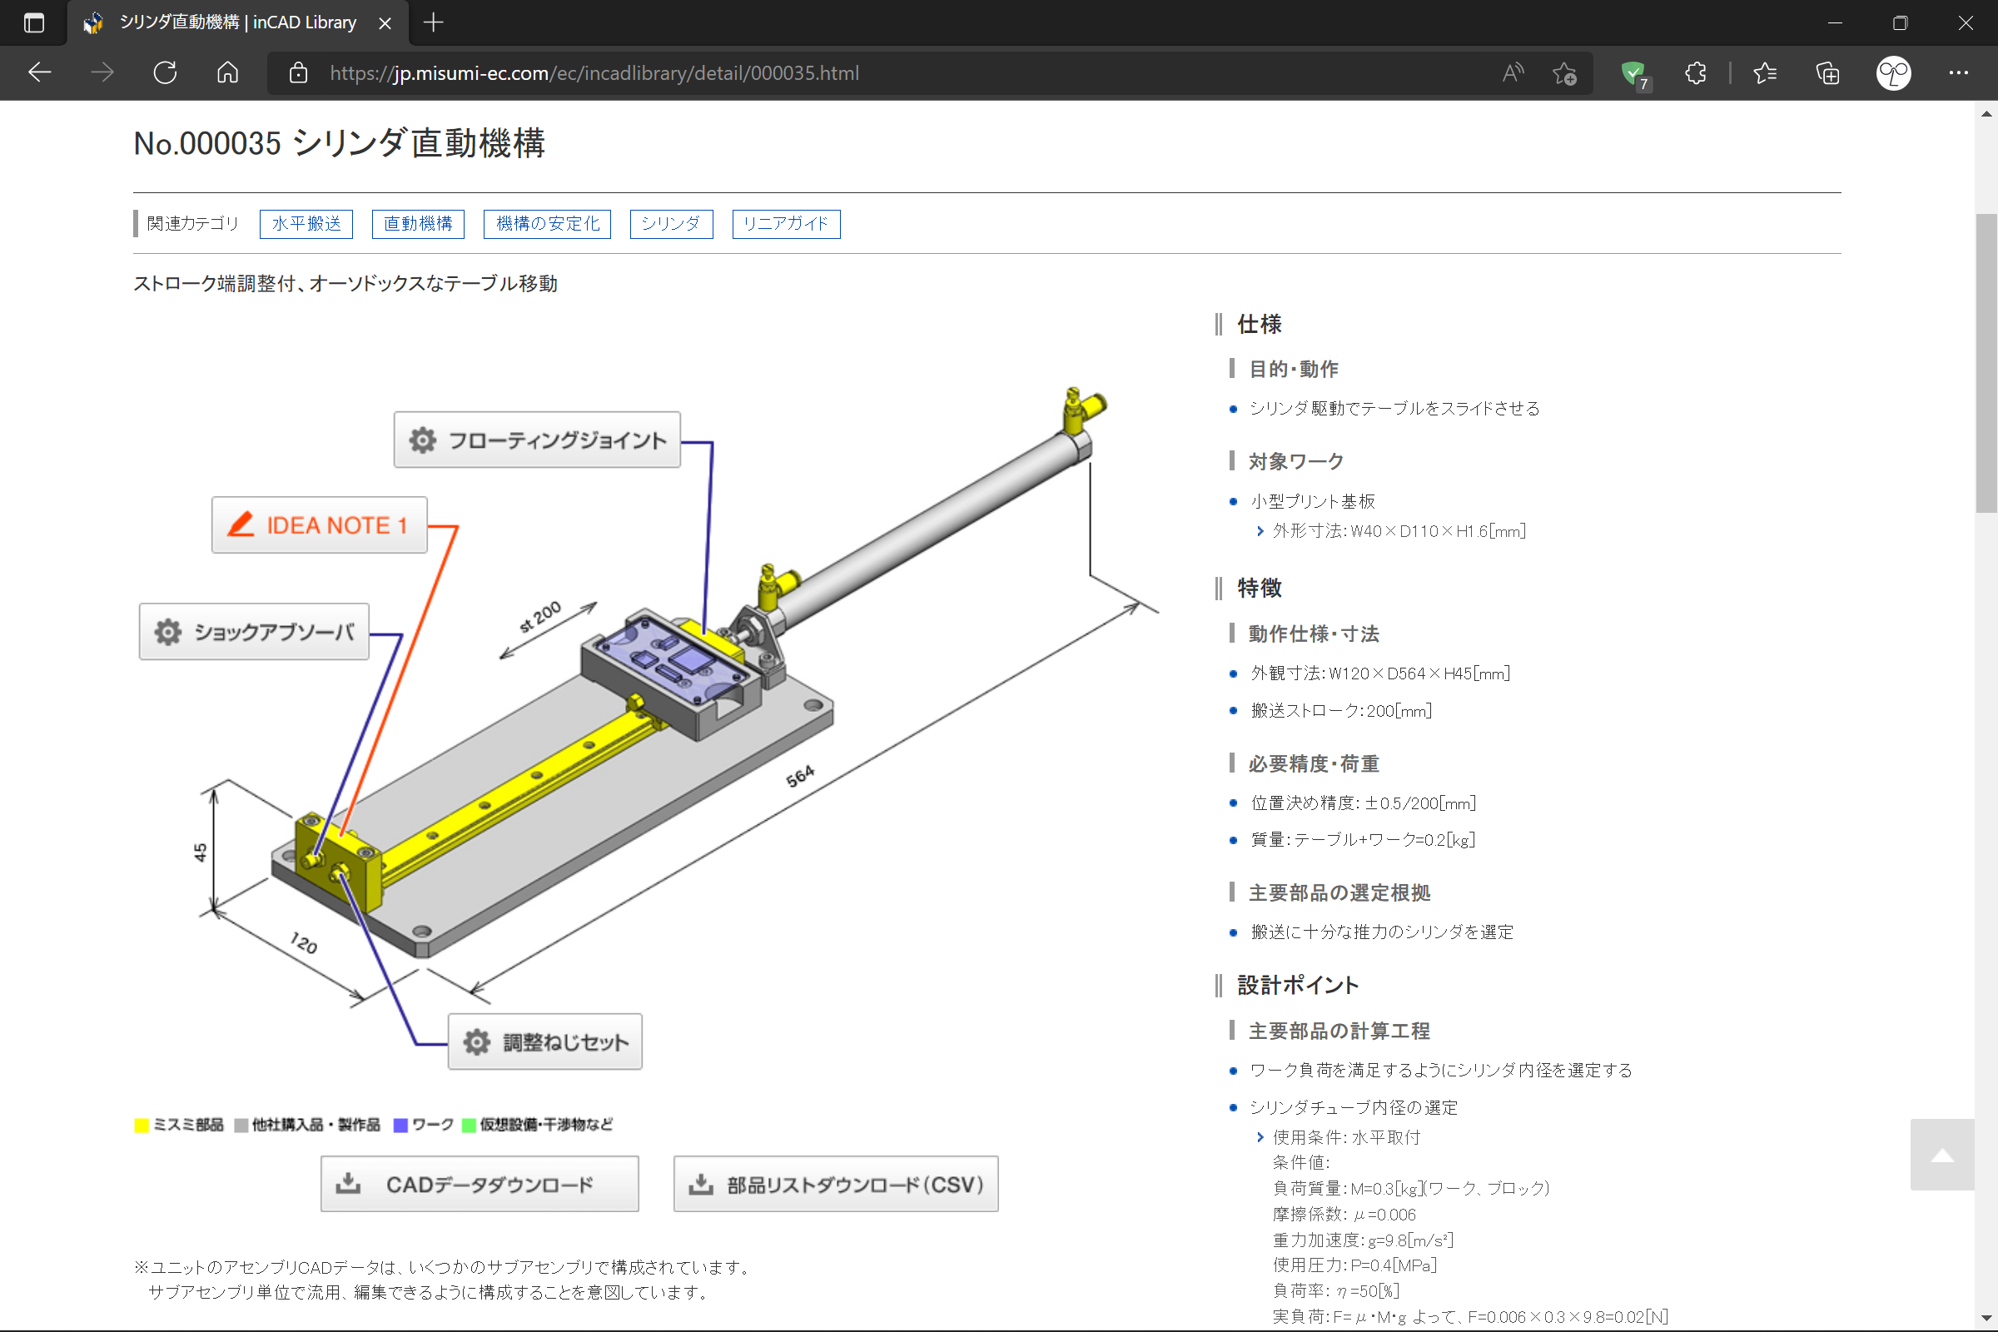Viewport: 1998px width, 1332px height.
Task: Click the yellow ミスミ部品 legend swatch
Action: coord(142,1125)
